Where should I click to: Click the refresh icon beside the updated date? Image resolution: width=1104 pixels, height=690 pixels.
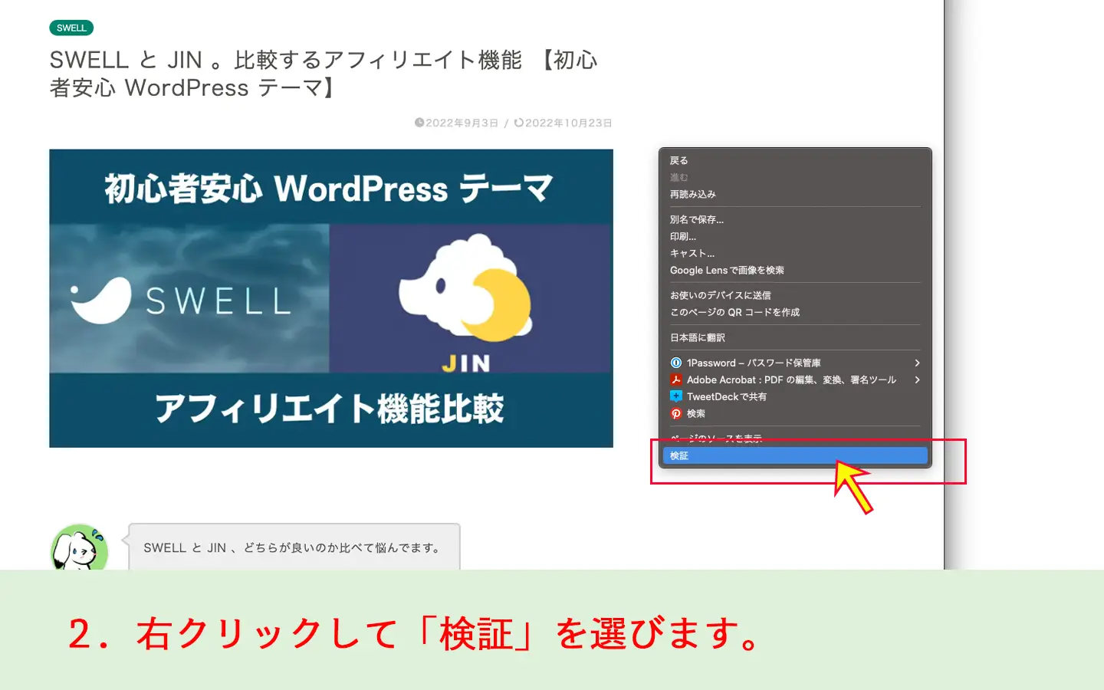pos(519,123)
